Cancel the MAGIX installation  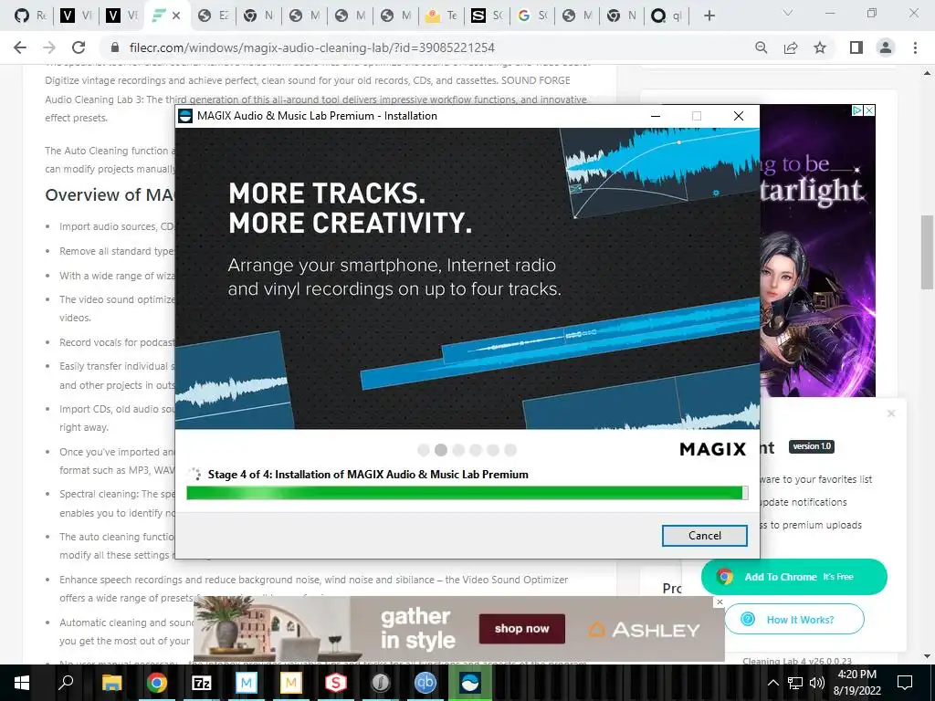[704, 535]
